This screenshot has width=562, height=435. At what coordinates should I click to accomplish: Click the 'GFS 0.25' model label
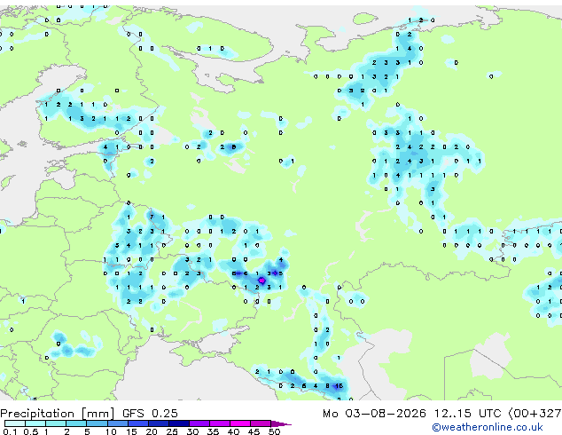click(x=150, y=414)
